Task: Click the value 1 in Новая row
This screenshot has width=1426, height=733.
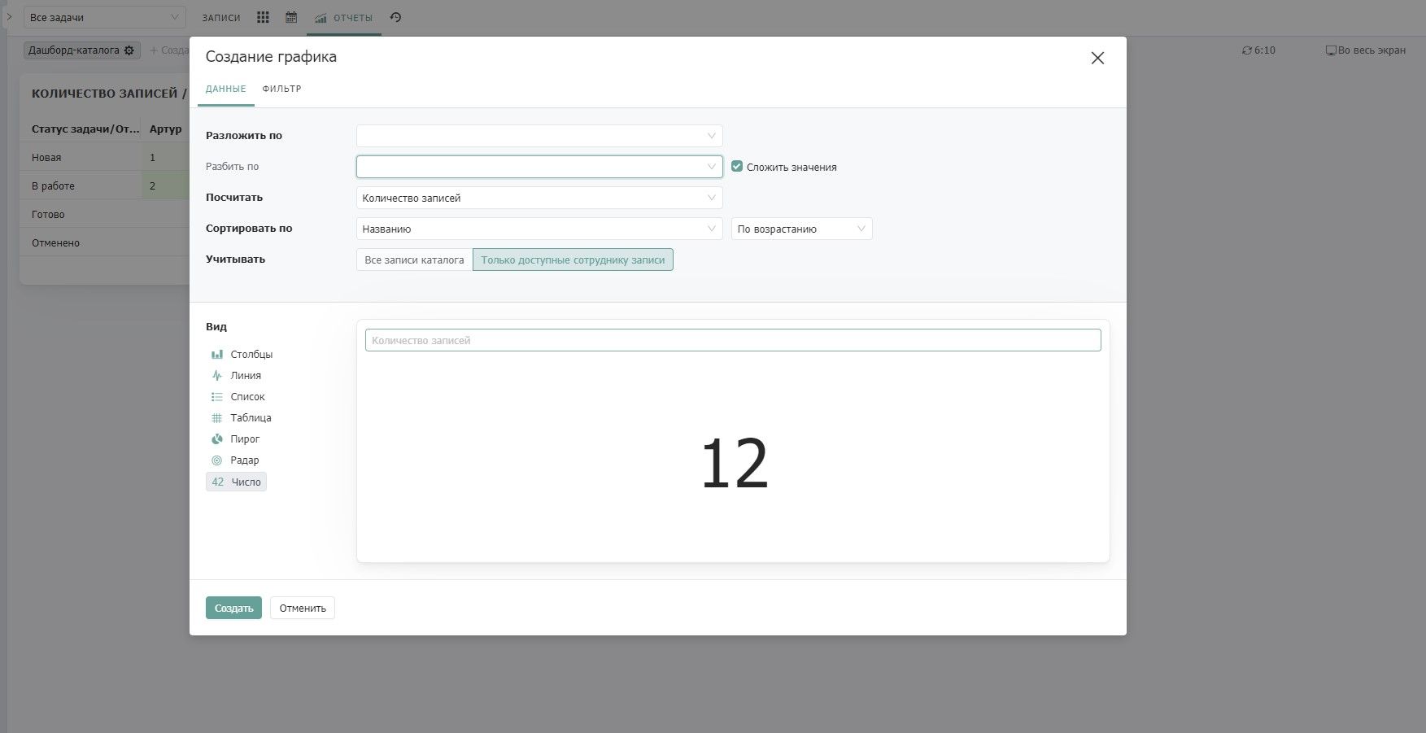Action: tap(152, 157)
